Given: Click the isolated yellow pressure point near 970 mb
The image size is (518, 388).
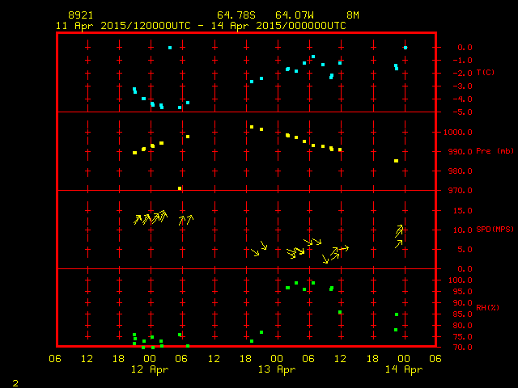Looking at the screenshot, I should pyautogui.click(x=180, y=188).
